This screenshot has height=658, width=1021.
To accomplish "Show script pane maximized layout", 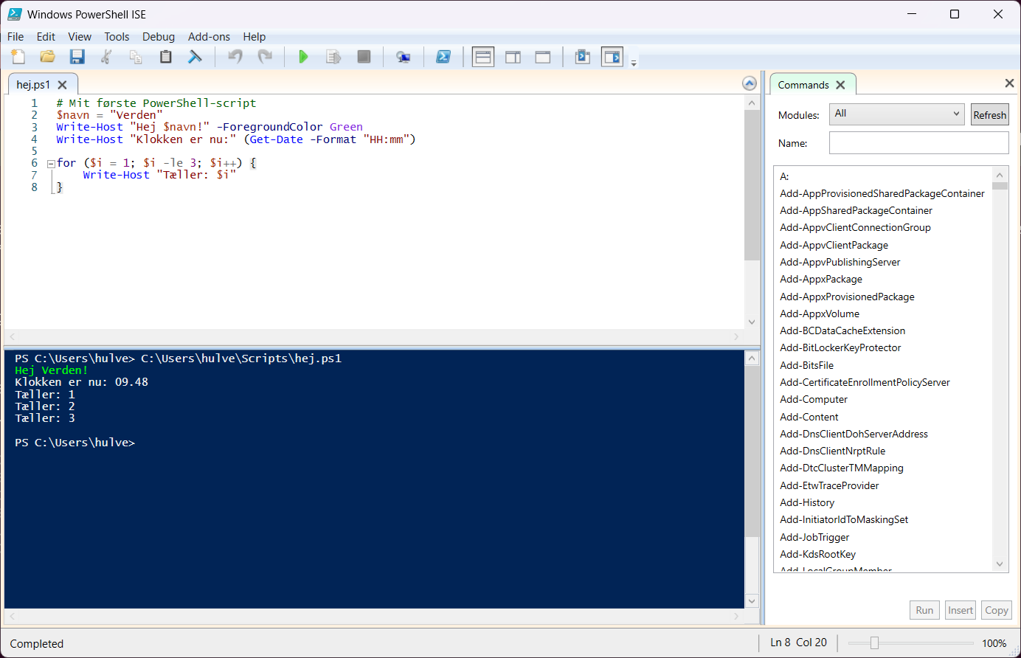I will coord(543,57).
